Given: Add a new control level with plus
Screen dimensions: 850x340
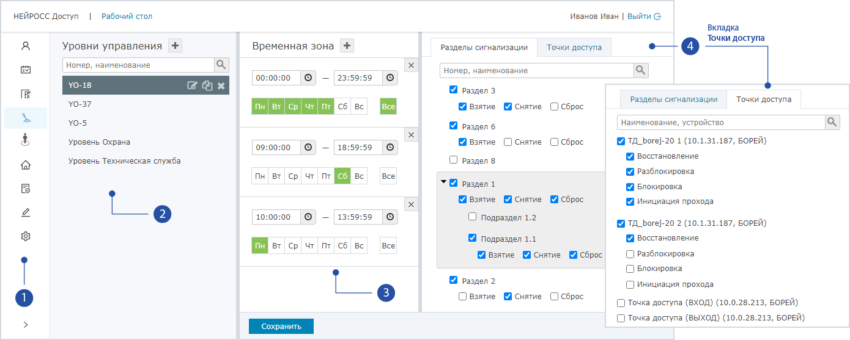Looking at the screenshot, I should point(176,46).
